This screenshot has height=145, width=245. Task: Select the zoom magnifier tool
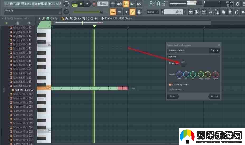[x=92, y=18]
